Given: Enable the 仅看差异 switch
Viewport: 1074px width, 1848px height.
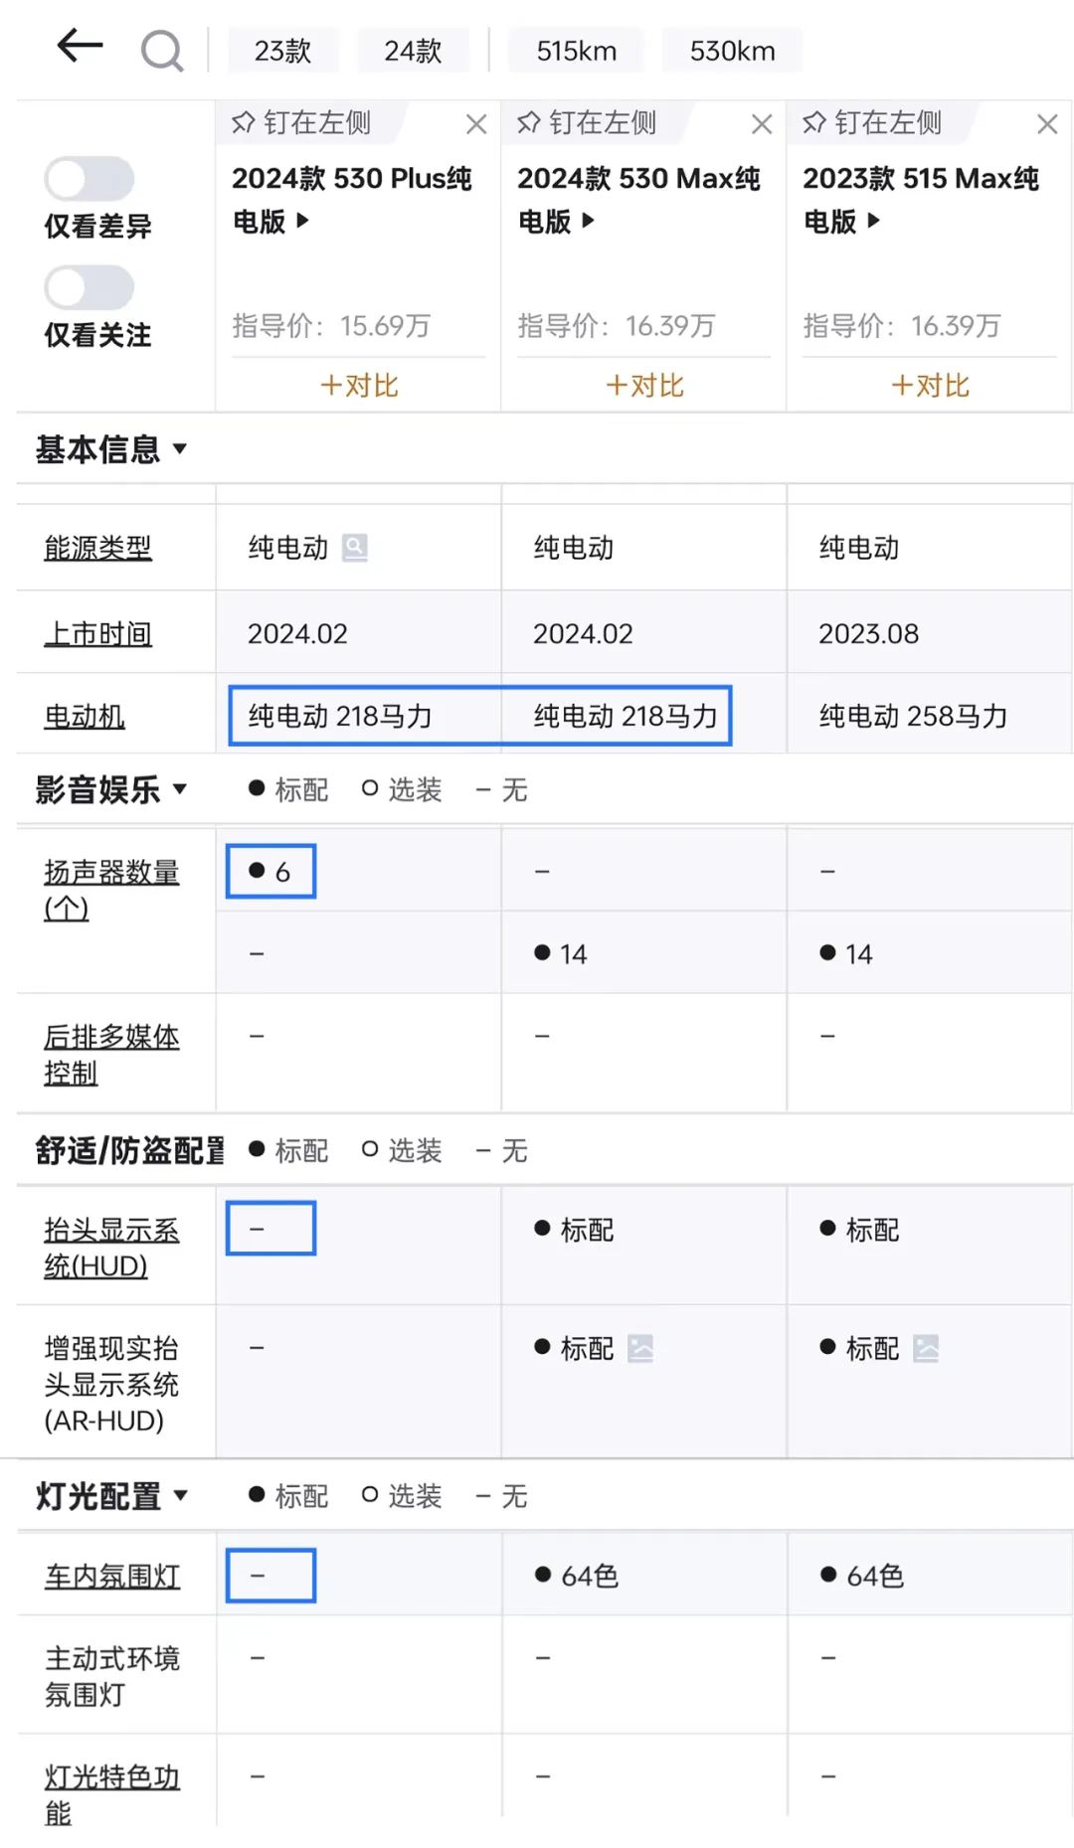Looking at the screenshot, I should point(89,179).
